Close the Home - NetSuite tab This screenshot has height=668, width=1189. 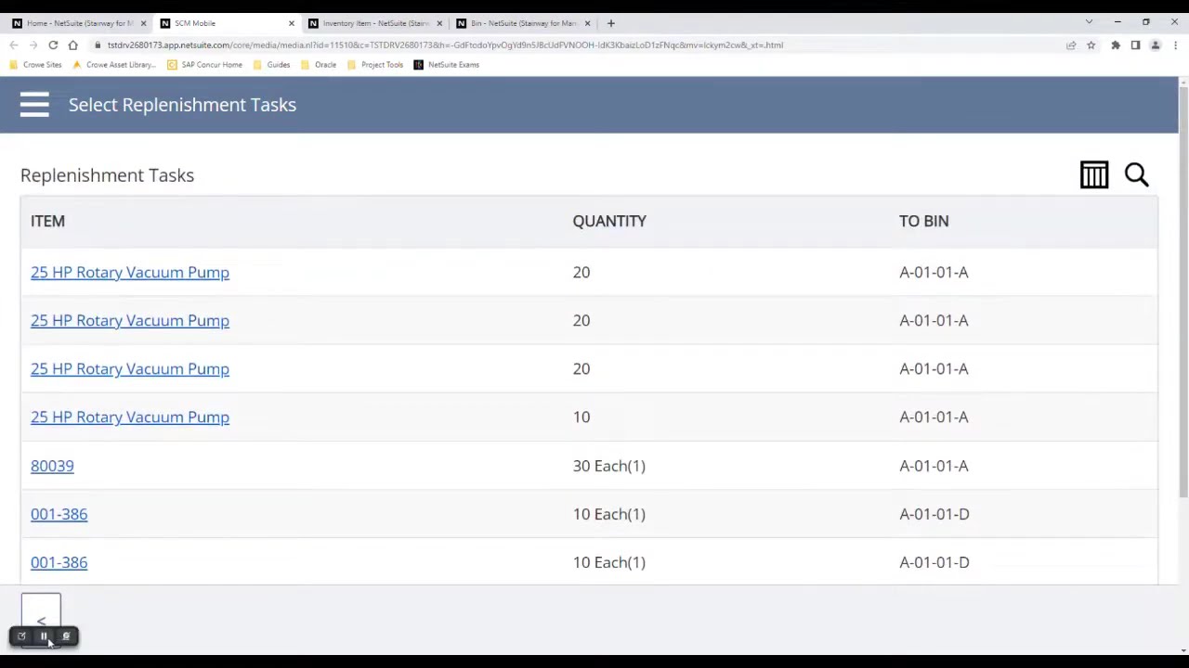tap(143, 23)
